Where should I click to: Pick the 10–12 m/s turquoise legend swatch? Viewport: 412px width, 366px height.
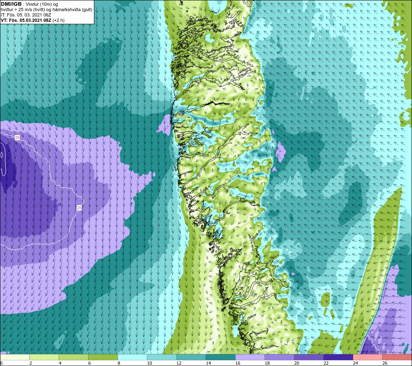click(x=162, y=357)
